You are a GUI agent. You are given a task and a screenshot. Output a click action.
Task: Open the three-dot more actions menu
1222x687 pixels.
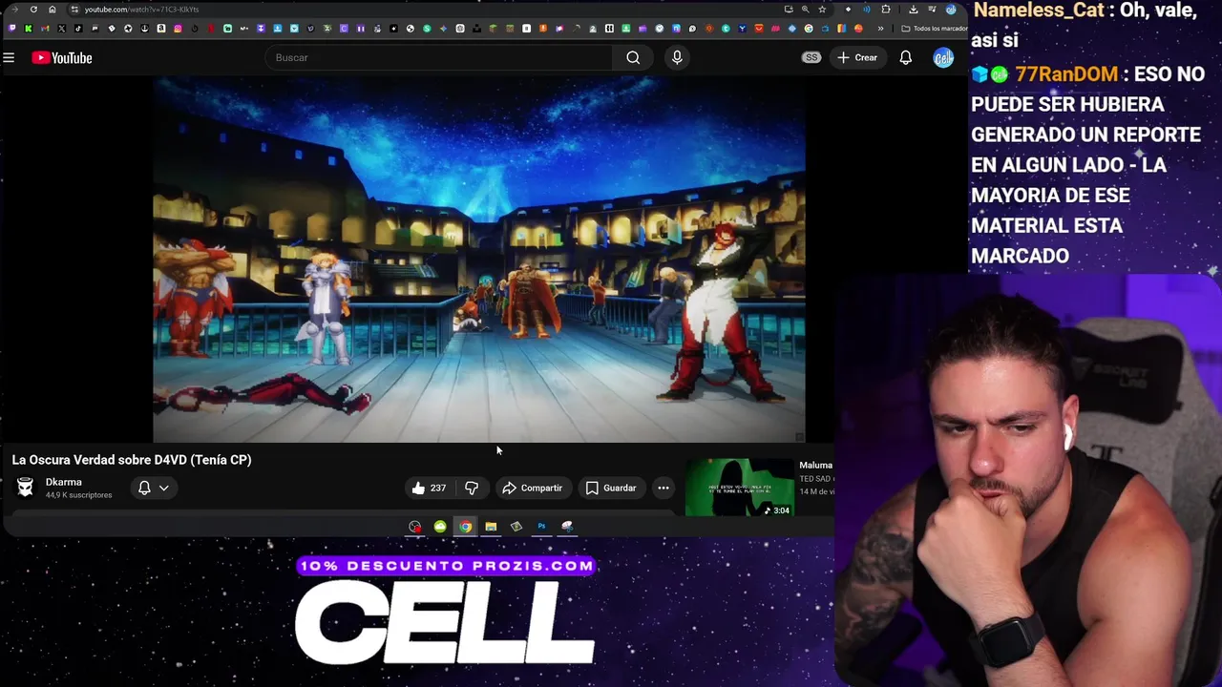click(664, 488)
